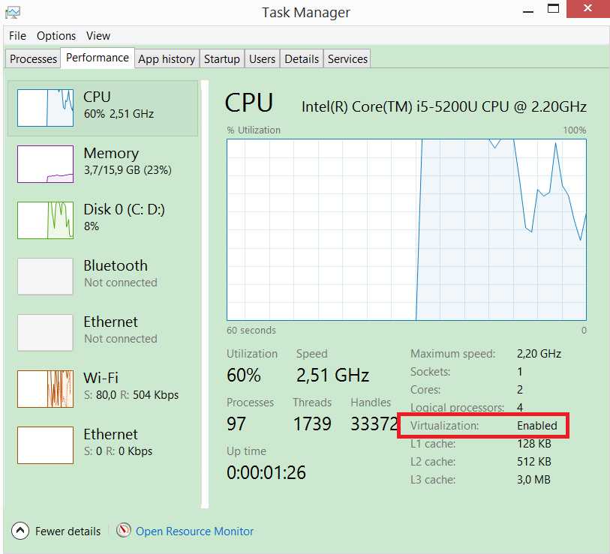Click the Task Manager title bar icon

(13, 13)
